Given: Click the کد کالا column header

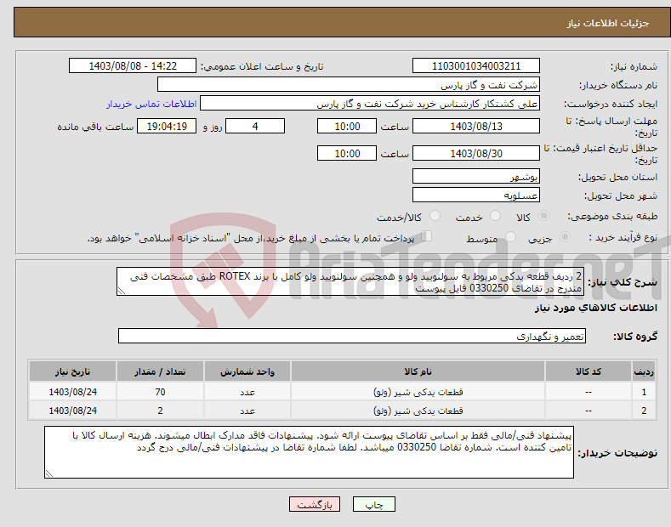Looking at the screenshot, I should tap(589, 371).
